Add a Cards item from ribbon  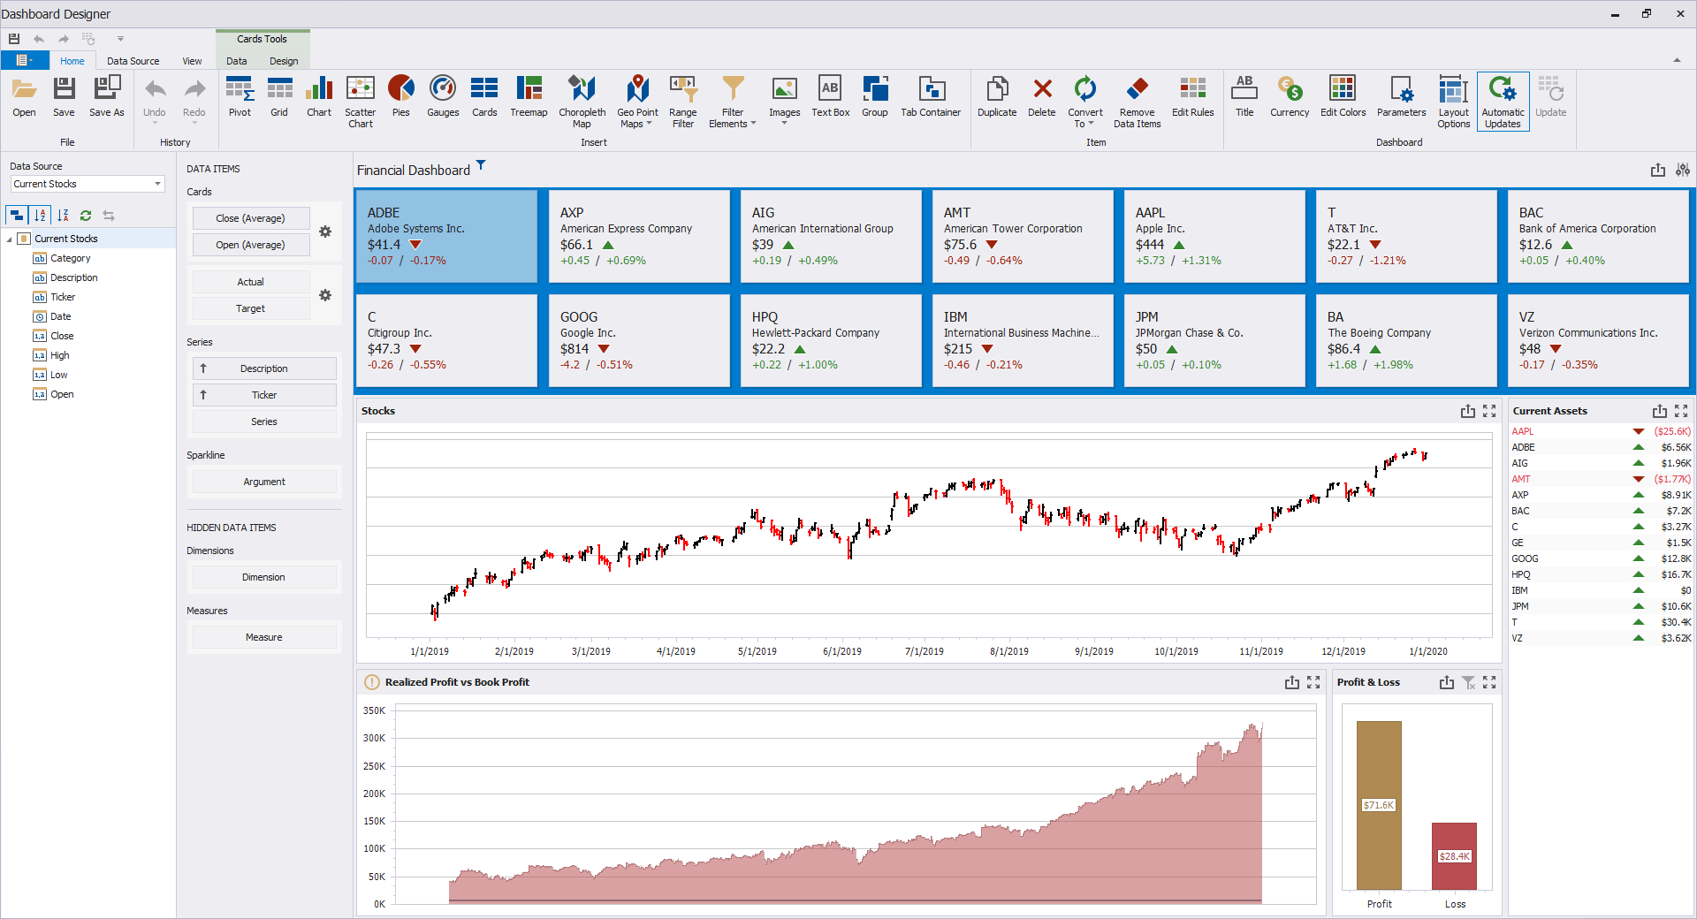pyautogui.click(x=484, y=97)
